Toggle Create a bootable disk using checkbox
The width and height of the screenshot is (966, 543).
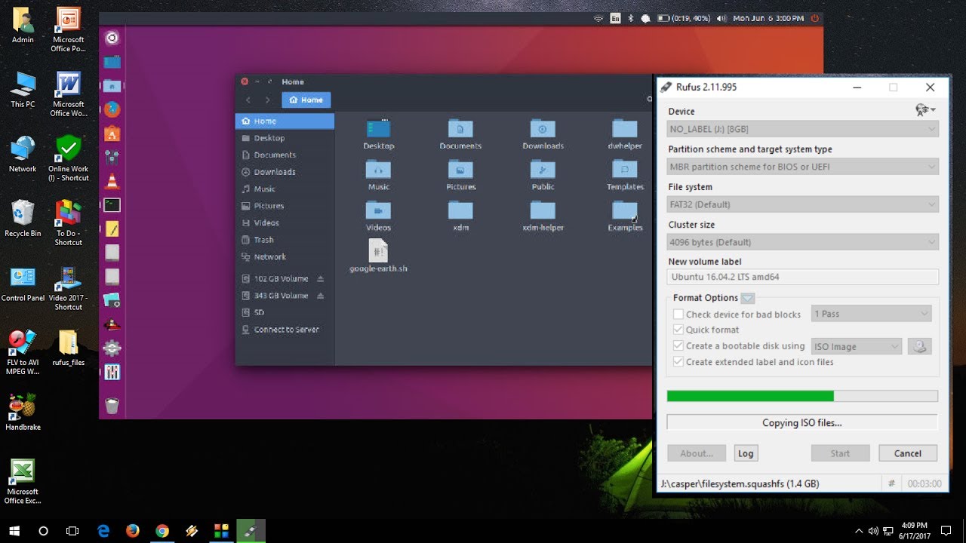pyautogui.click(x=678, y=346)
